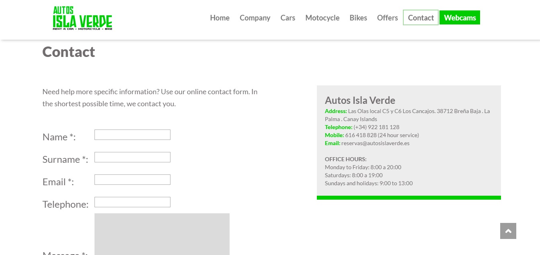Click the scroll-to-top arrow button
Viewport: 540px width, 255px height.
click(508, 231)
